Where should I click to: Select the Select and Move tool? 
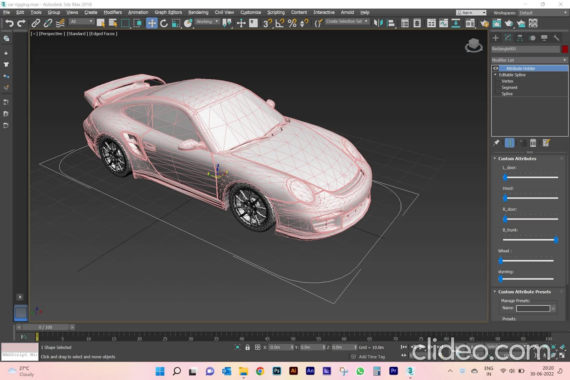point(152,23)
